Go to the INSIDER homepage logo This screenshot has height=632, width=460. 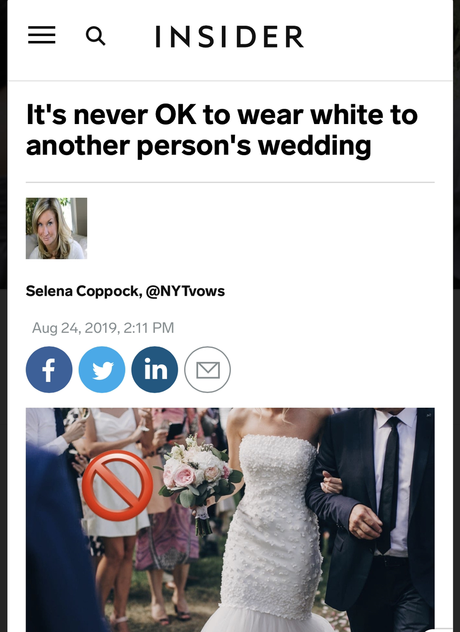click(x=230, y=36)
